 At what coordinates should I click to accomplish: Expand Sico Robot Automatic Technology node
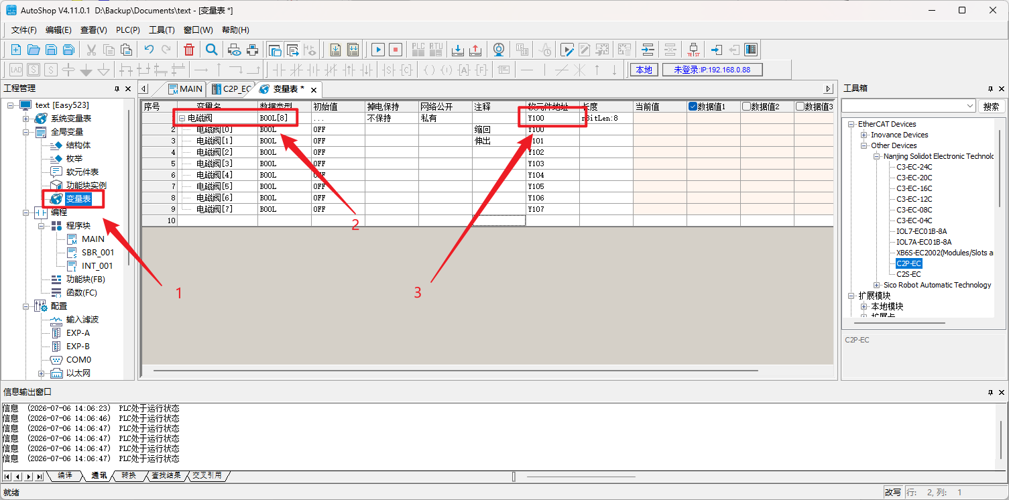tap(876, 285)
